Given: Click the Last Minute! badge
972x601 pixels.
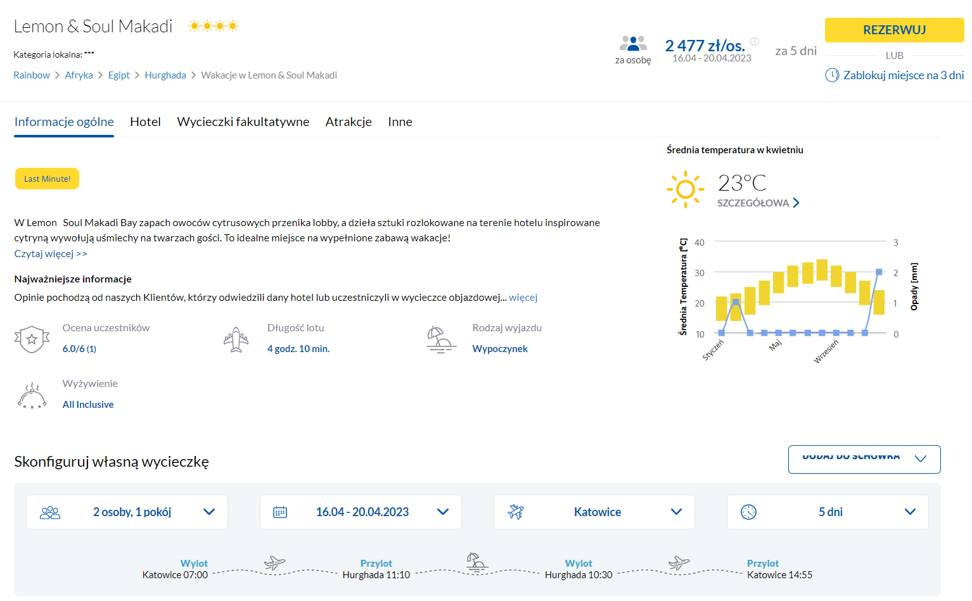Looking at the screenshot, I should [48, 179].
